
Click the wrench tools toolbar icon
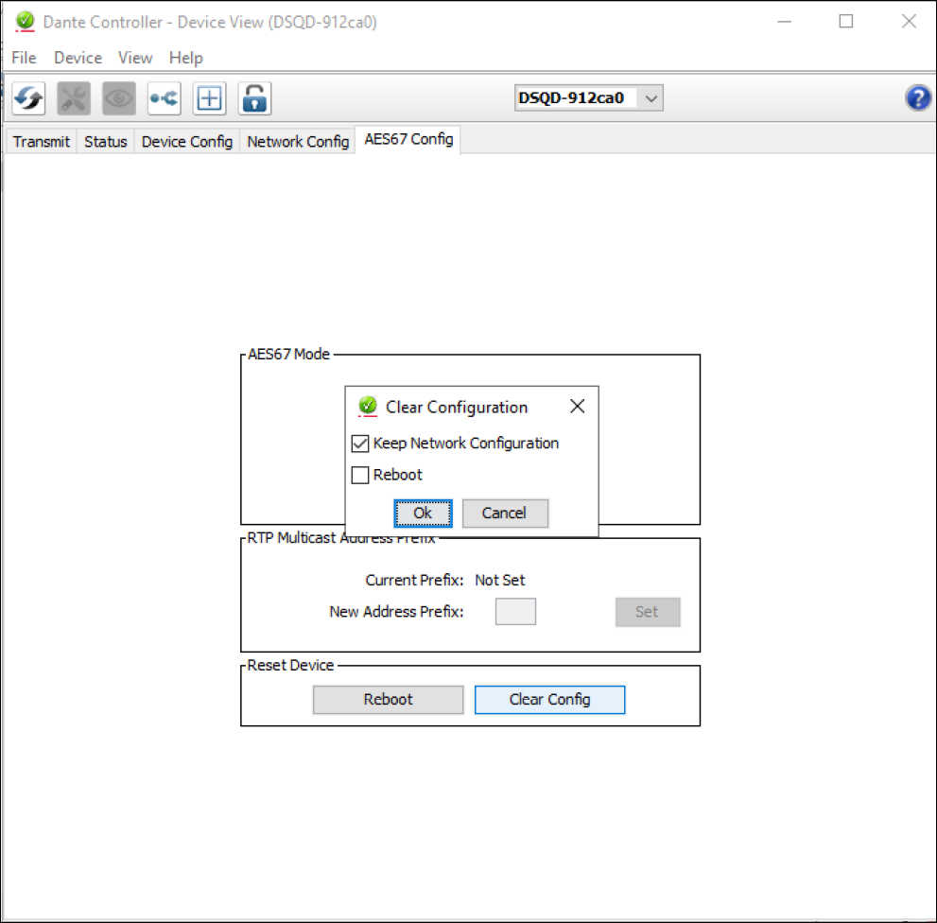coord(74,98)
